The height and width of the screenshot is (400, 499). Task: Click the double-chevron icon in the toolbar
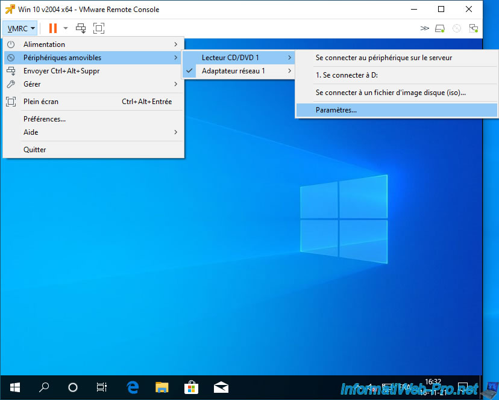click(x=424, y=28)
